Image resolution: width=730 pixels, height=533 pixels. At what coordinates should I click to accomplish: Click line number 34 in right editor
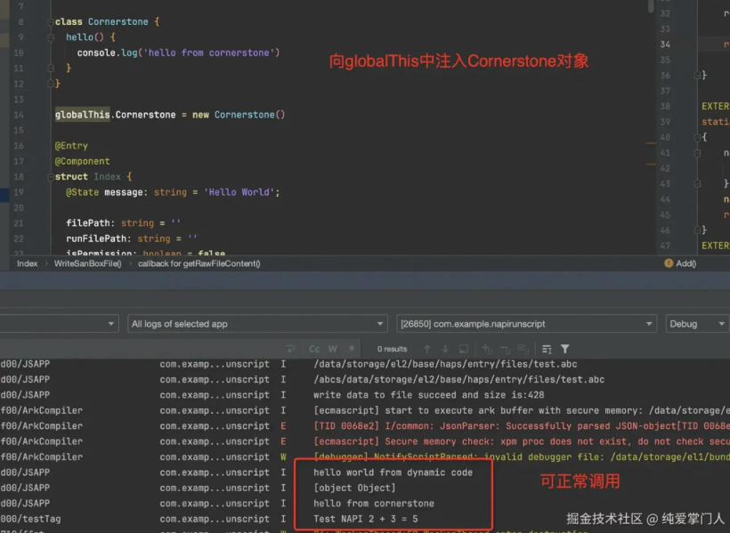665,44
